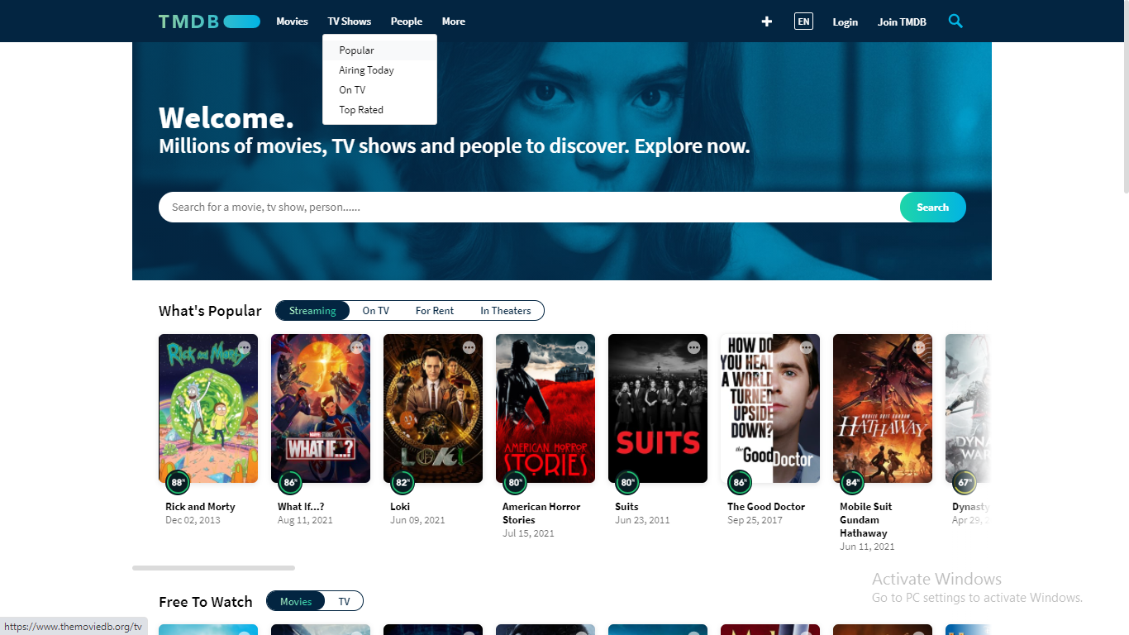This screenshot has width=1129, height=635.
Task: Choose Airing Today from TV Shows dropdown
Action: (x=379, y=70)
